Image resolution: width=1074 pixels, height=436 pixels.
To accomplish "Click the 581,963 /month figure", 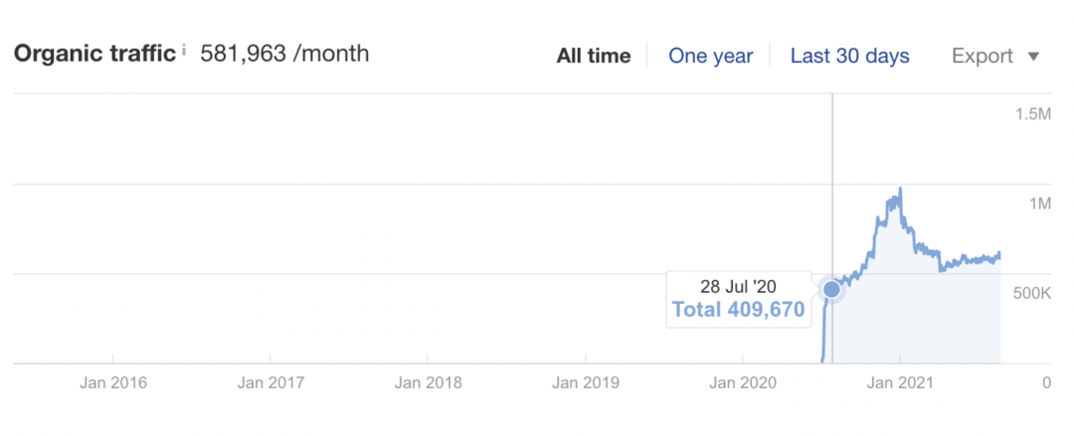I will tap(284, 54).
